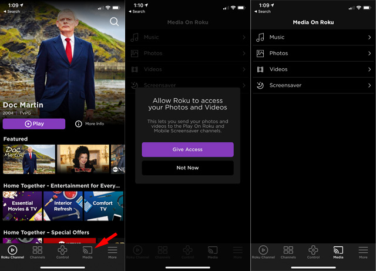Expand the Screensaver row chevron on the right screen

pyautogui.click(x=370, y=85)
